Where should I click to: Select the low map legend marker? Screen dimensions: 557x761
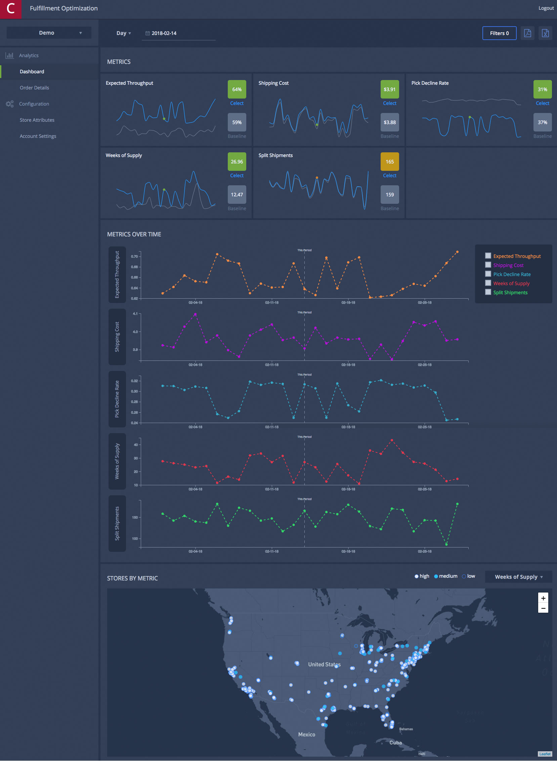pos(464,576)
